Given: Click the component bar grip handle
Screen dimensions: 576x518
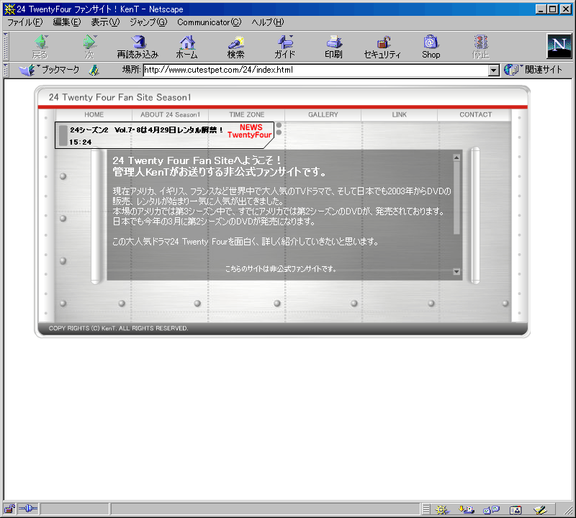Looking at the screenshot, I should click(426, 509).
